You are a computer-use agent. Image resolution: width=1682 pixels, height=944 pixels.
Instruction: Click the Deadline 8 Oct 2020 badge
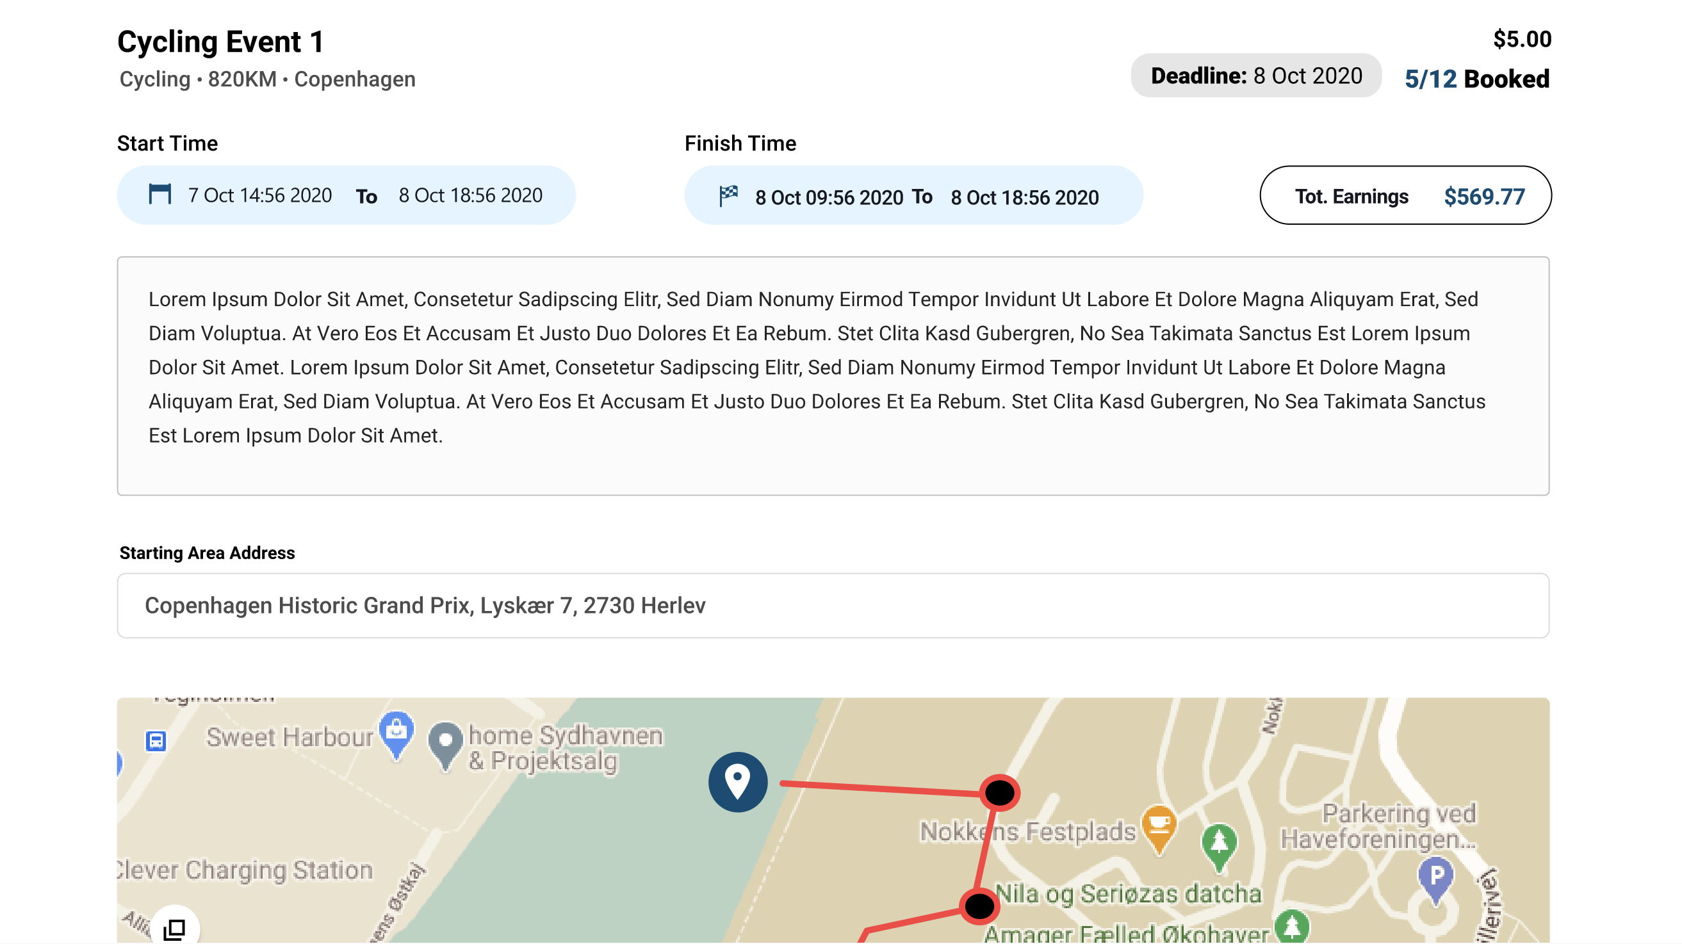1255,76
